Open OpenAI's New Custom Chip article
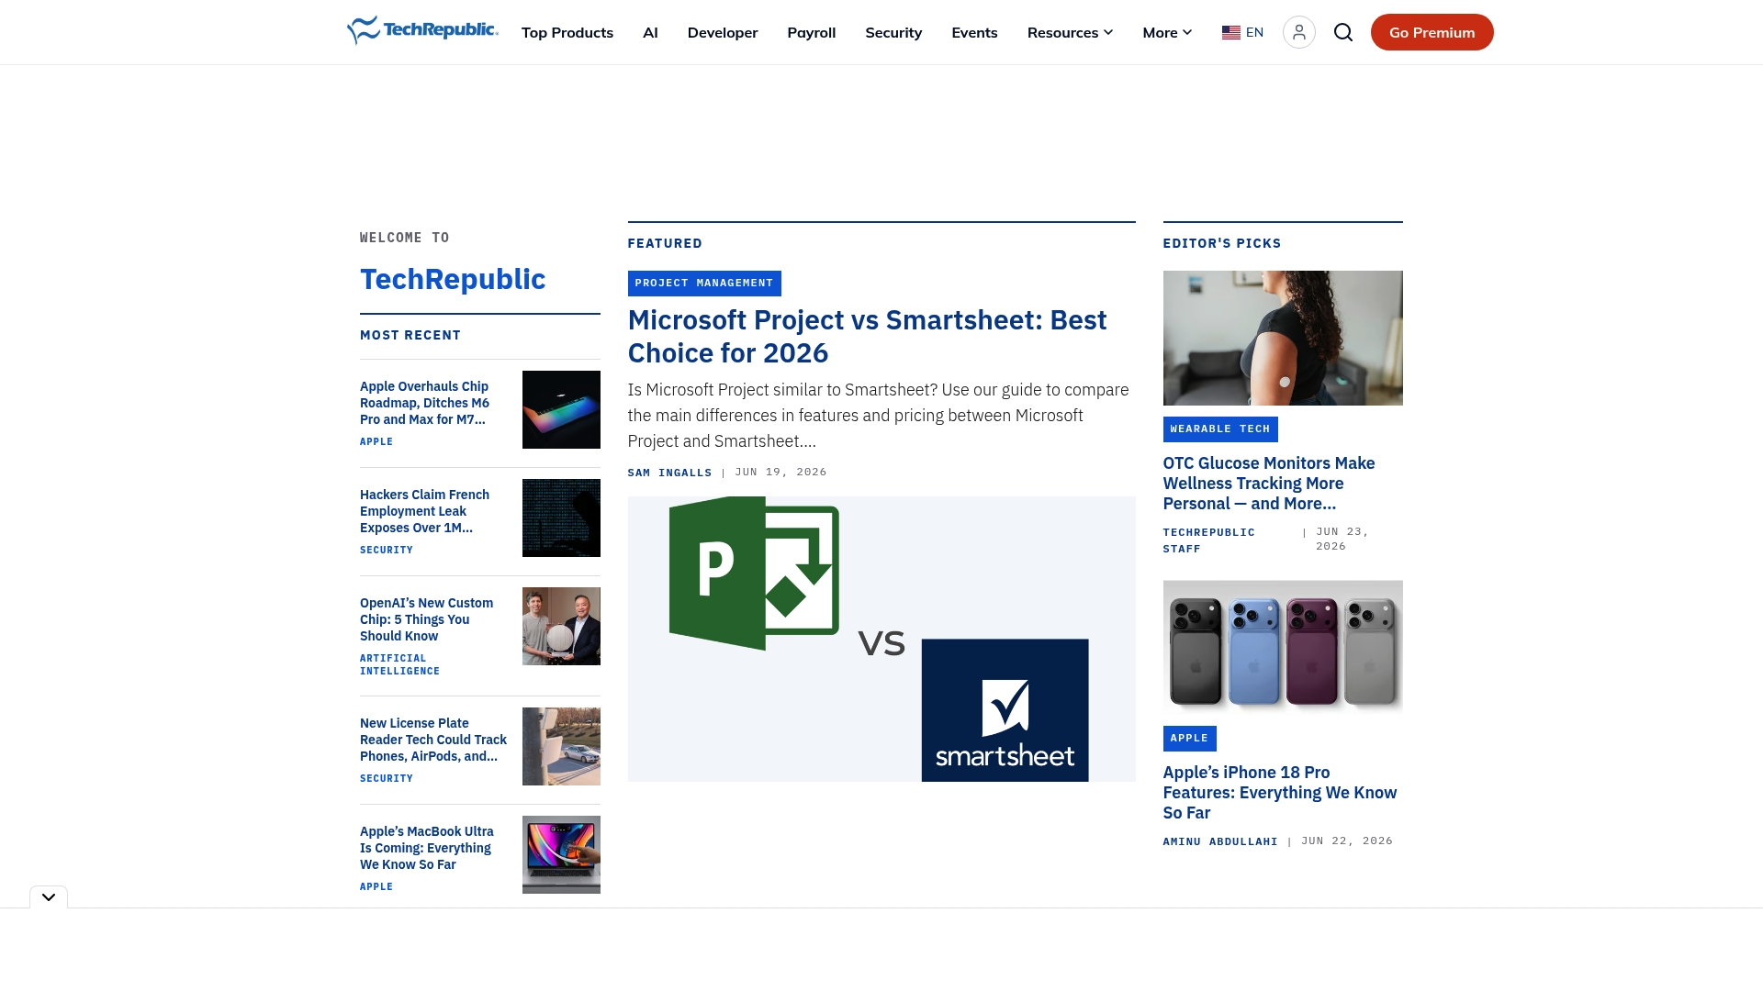Viewport: 1763px width, 991px height. 426,619
